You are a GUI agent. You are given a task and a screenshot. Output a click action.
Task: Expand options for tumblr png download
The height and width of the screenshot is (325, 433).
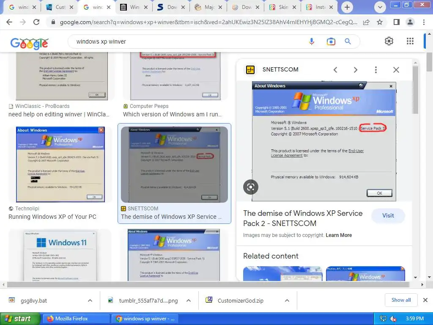(189, 300)
